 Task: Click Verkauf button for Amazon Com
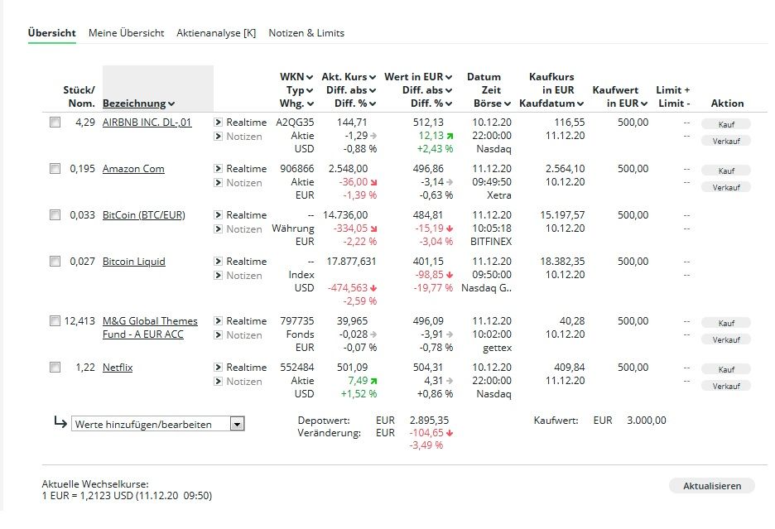(725, 187)
